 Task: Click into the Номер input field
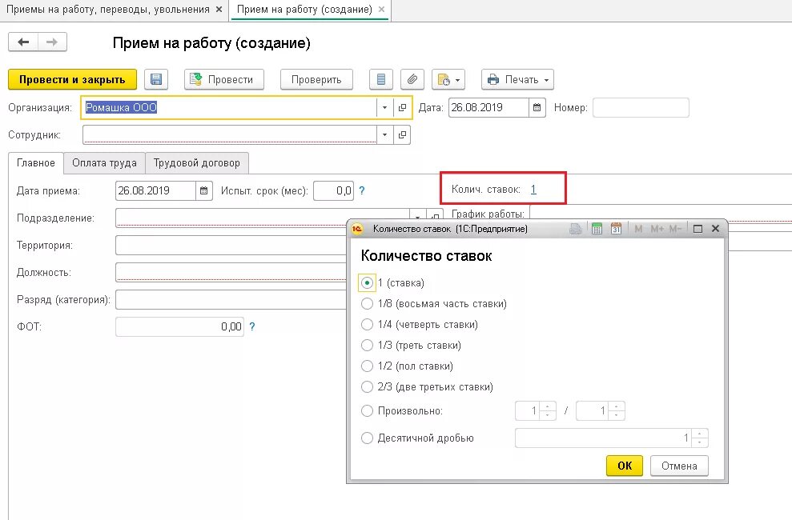point(641,107)
